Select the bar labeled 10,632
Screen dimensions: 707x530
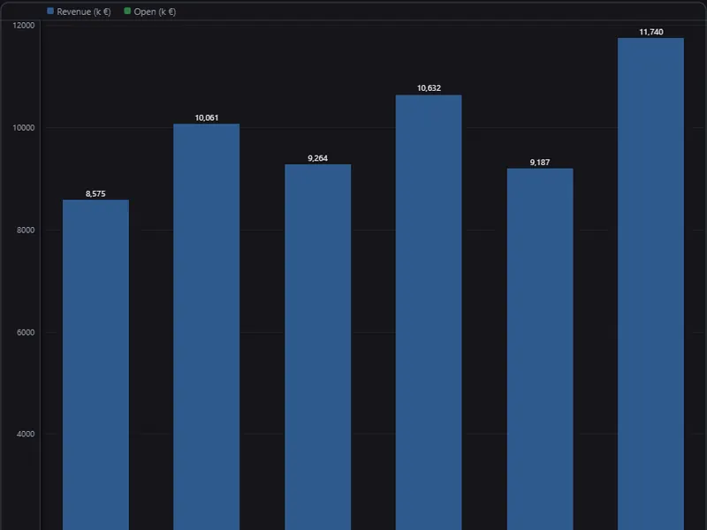tap(429, 313)
